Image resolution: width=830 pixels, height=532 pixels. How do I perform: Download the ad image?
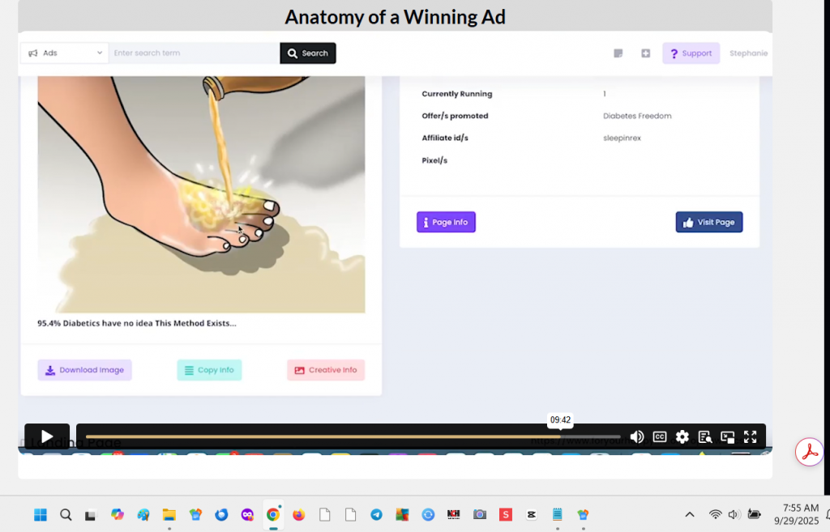pyautogui.click(x=84, y=370)
